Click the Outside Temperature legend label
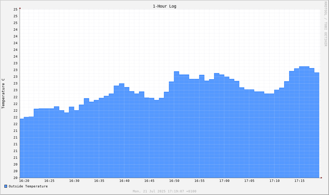Screen dimensions: 329x195 [x=28, y=186]
